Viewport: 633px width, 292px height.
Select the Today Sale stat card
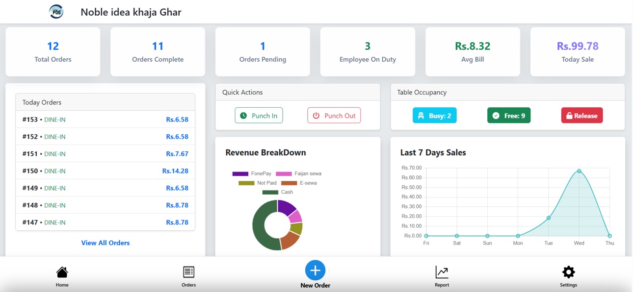pos(578,51)
